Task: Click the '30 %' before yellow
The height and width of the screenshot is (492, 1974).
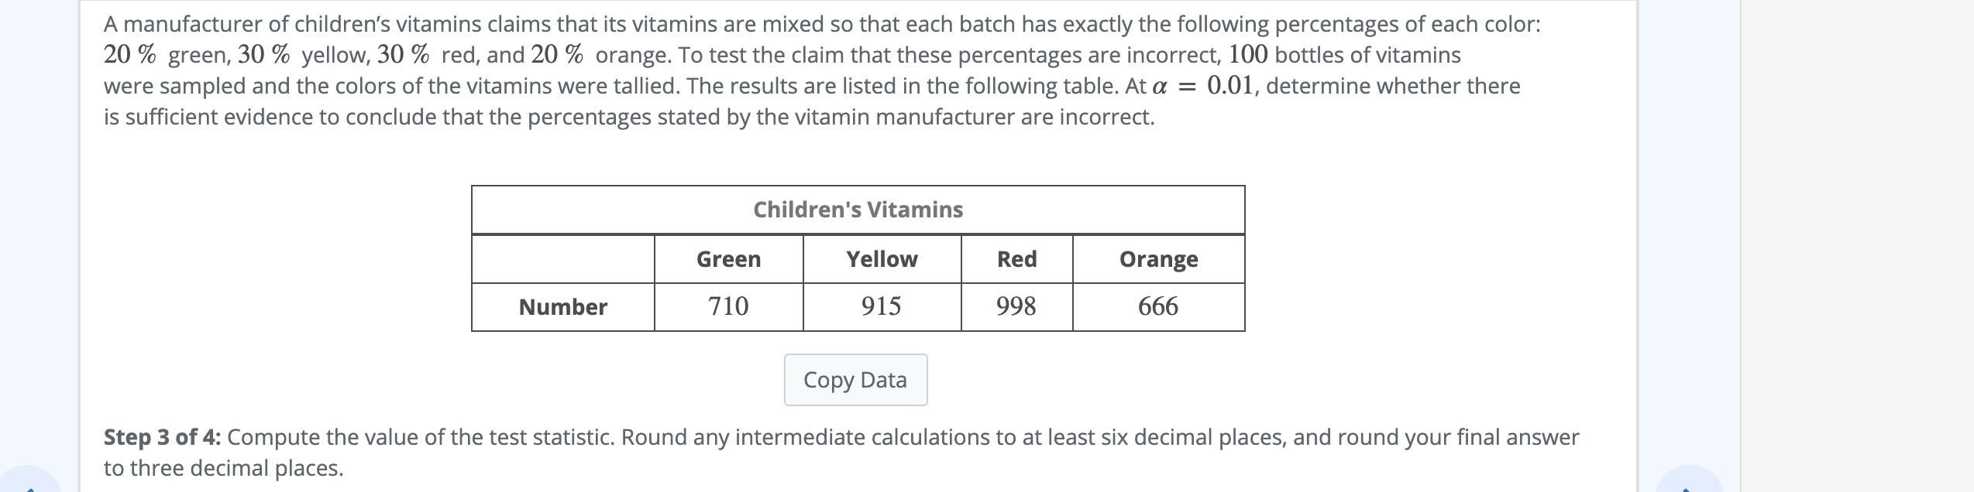Action: [264, 55]
